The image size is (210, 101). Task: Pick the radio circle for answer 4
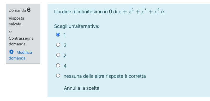click(x=58, y=65)
